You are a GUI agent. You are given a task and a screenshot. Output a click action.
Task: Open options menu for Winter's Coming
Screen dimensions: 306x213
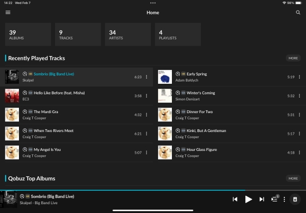coord(299,96)
